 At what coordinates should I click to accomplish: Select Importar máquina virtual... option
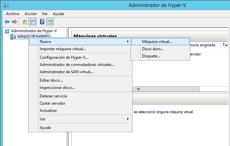point(63,49)
